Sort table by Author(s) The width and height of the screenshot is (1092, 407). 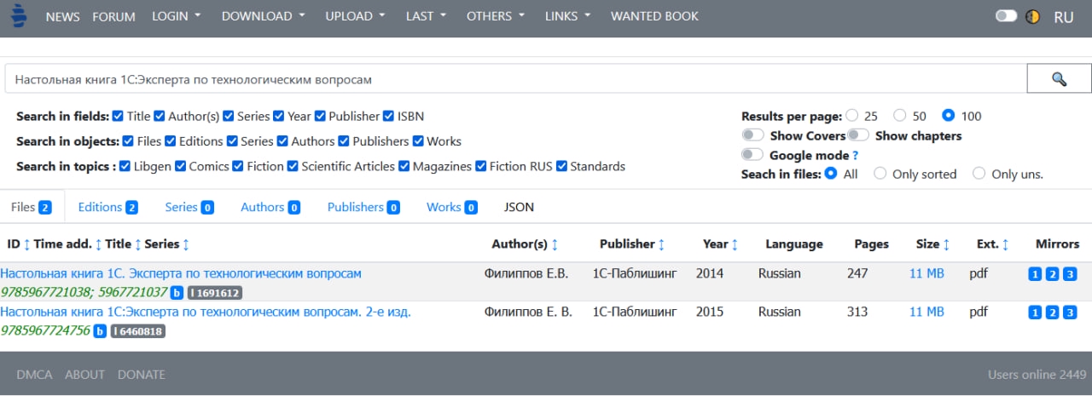(555, 244)
